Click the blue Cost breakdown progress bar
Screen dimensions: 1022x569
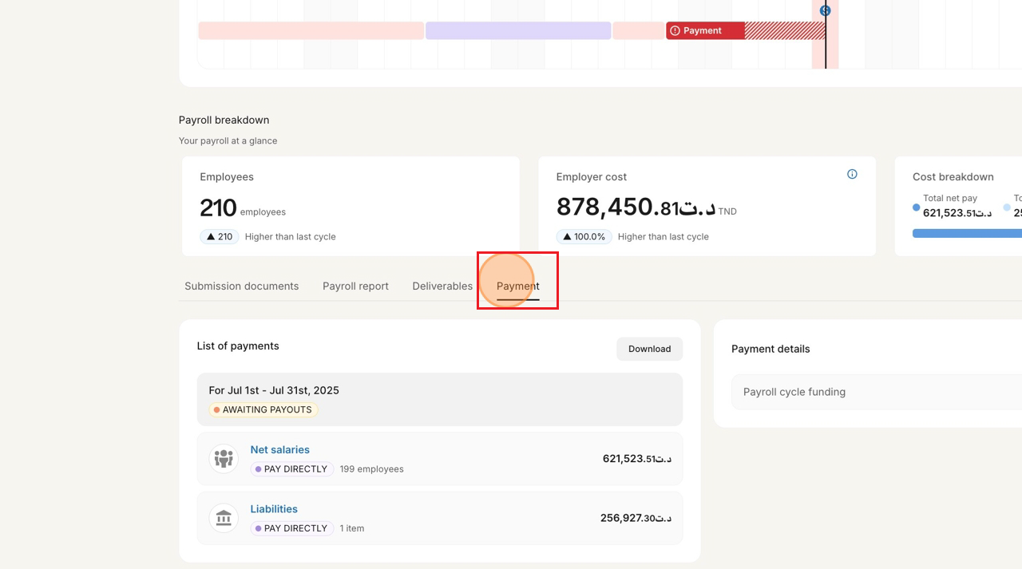[966, 234]
